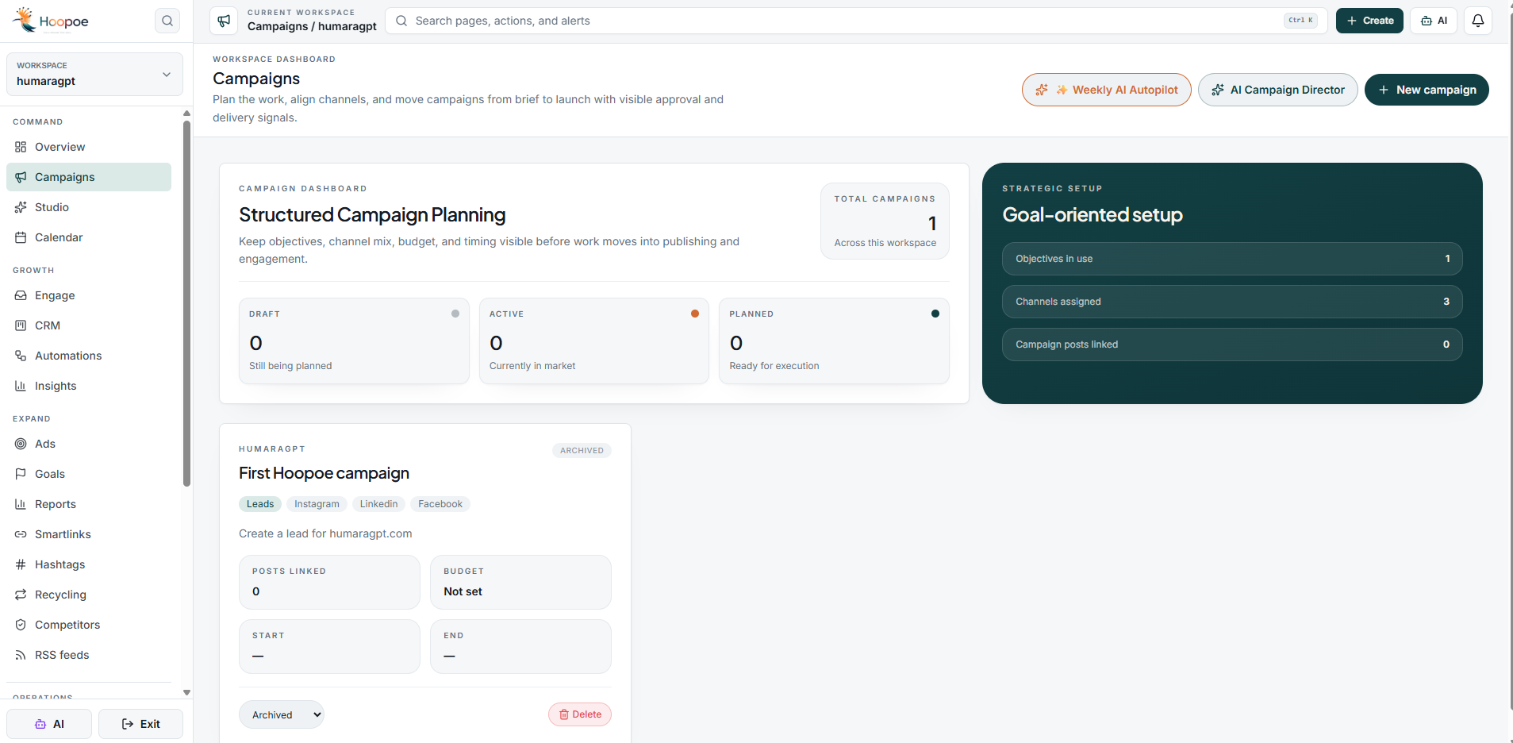Click the Calendar icon in sidebar
1513x743 pixels.
21,237
